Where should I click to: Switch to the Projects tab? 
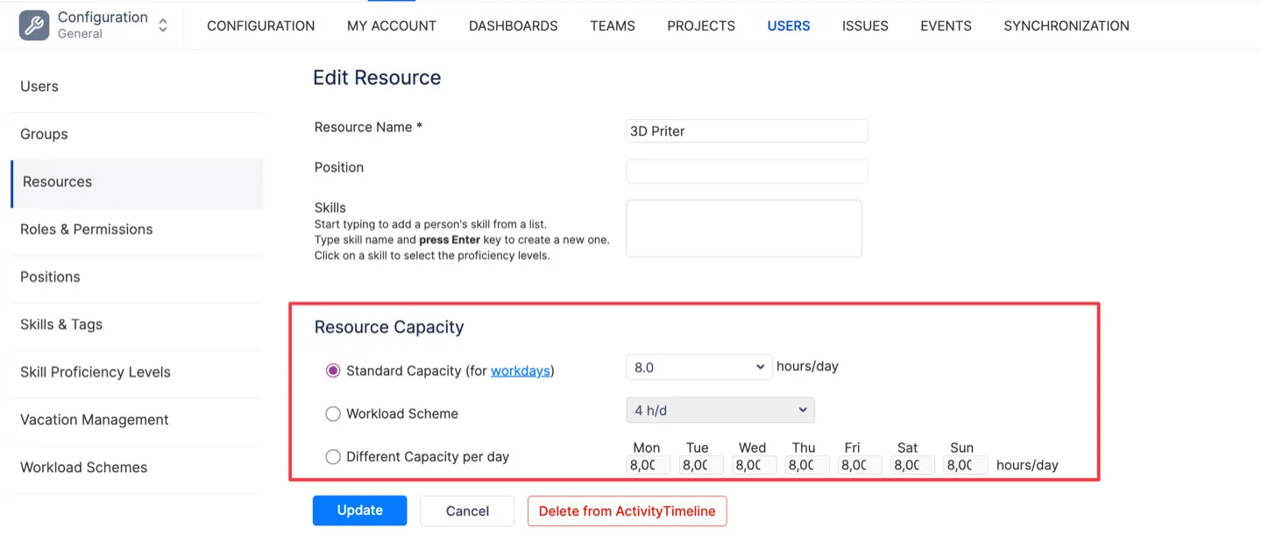pos(701,25)
